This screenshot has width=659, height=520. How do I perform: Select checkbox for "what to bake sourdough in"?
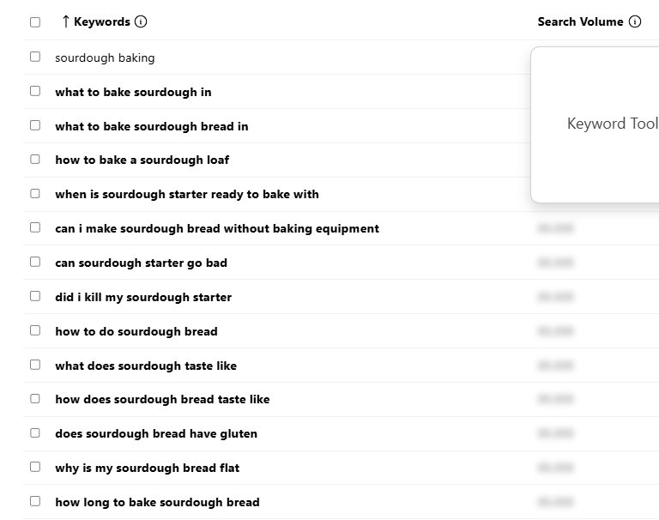point(35,91)
